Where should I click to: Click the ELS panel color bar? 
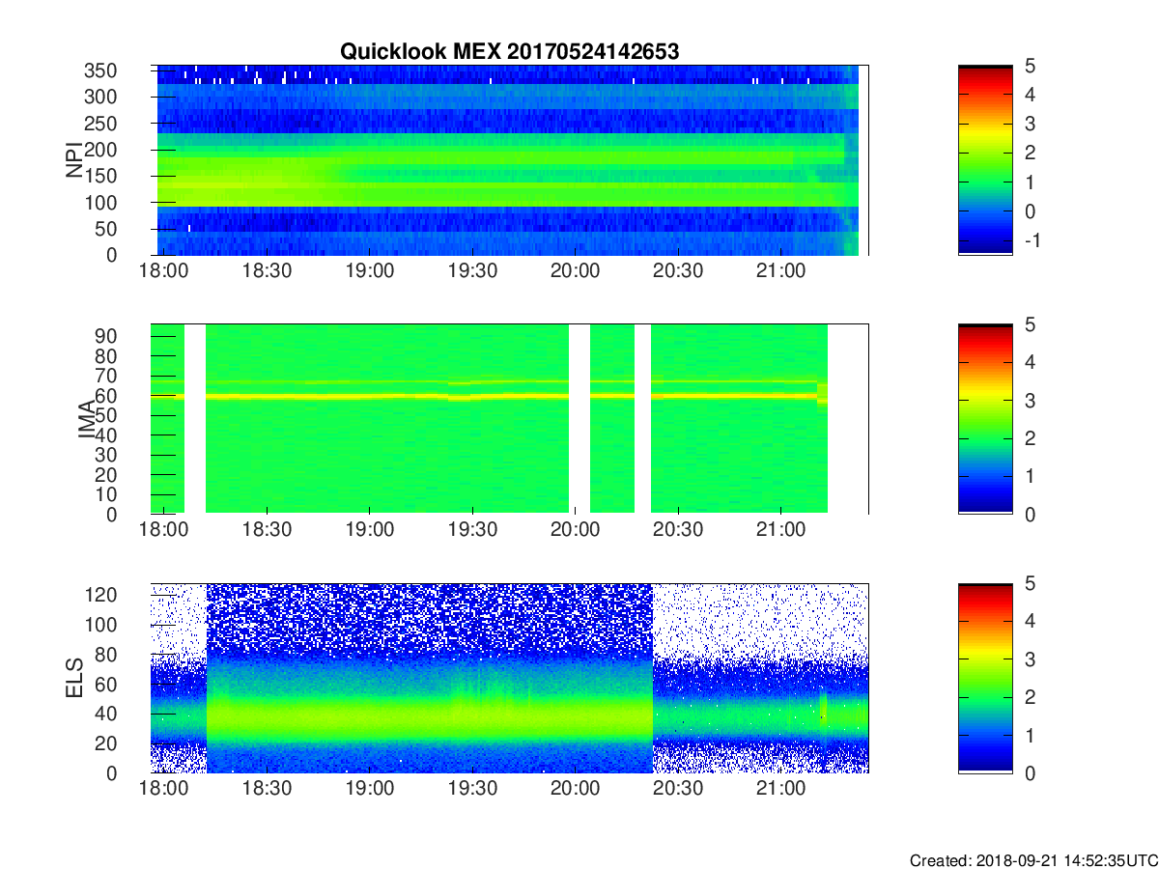(985, 678)
